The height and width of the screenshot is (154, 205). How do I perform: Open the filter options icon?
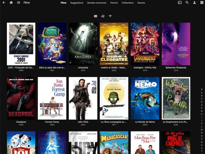coord(110,16)
